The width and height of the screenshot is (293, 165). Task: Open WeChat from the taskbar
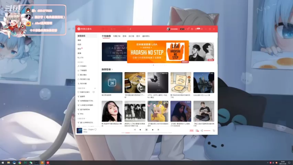[x=31, y=163]
